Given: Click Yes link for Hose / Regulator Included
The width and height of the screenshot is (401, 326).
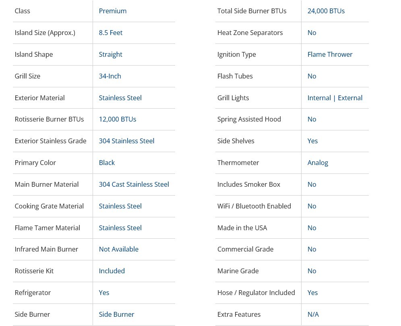Looking at the screenshot, I should pos(312,293).
